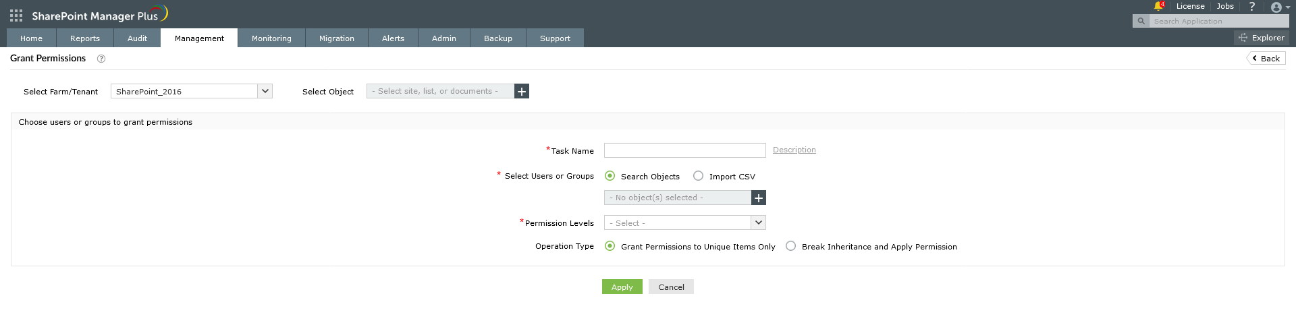
Task: Click the Task Name input field
Action: 684,150
